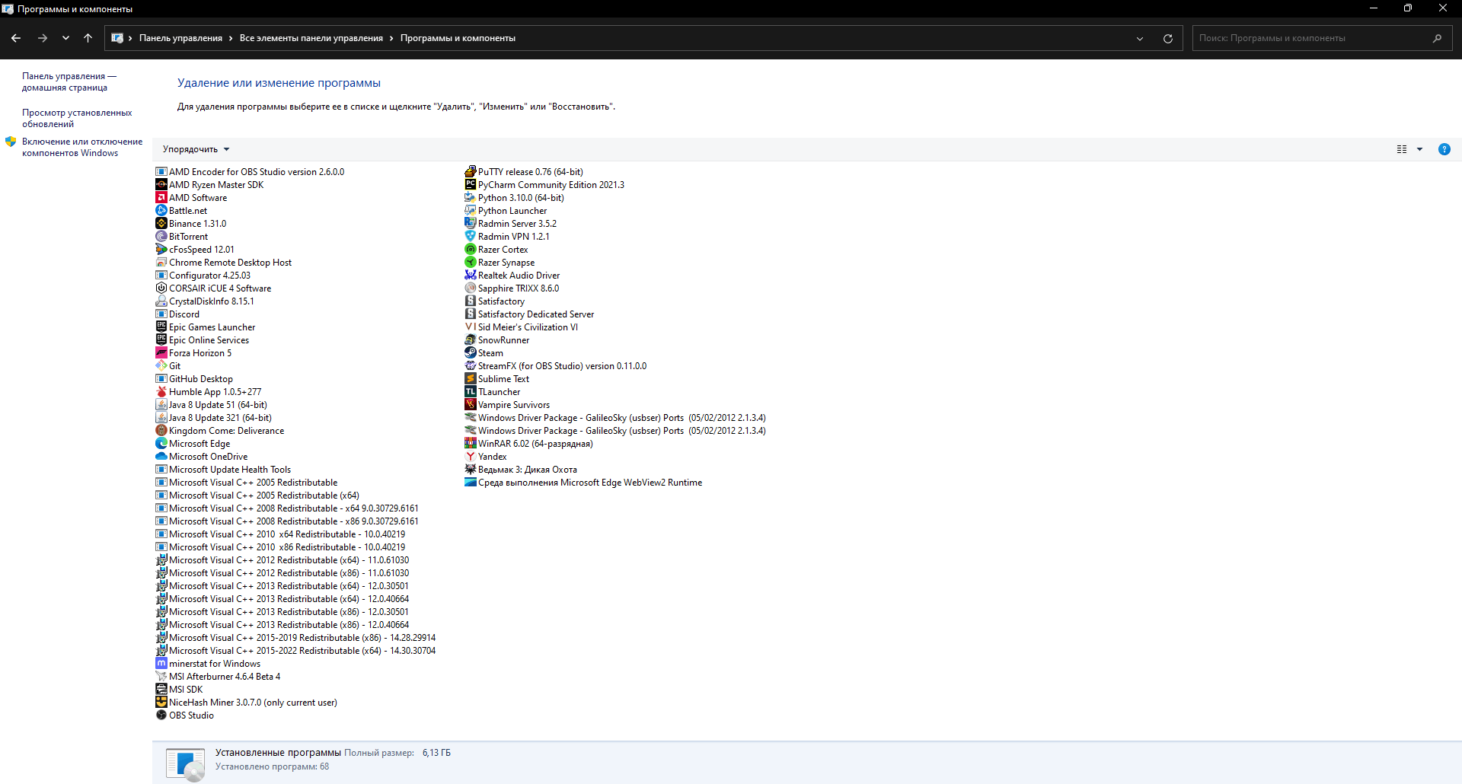Screen dimensions: 1462x784
Task: Click the BitTorrent program icon
Action: (x=161, y=237)
